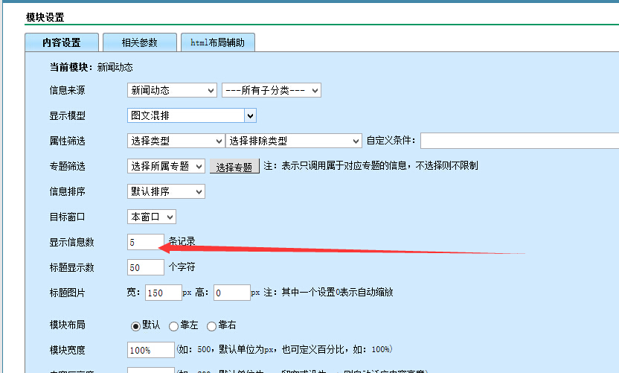
Task: Click the 自定义条件 input field
Action: pos(519,141)
